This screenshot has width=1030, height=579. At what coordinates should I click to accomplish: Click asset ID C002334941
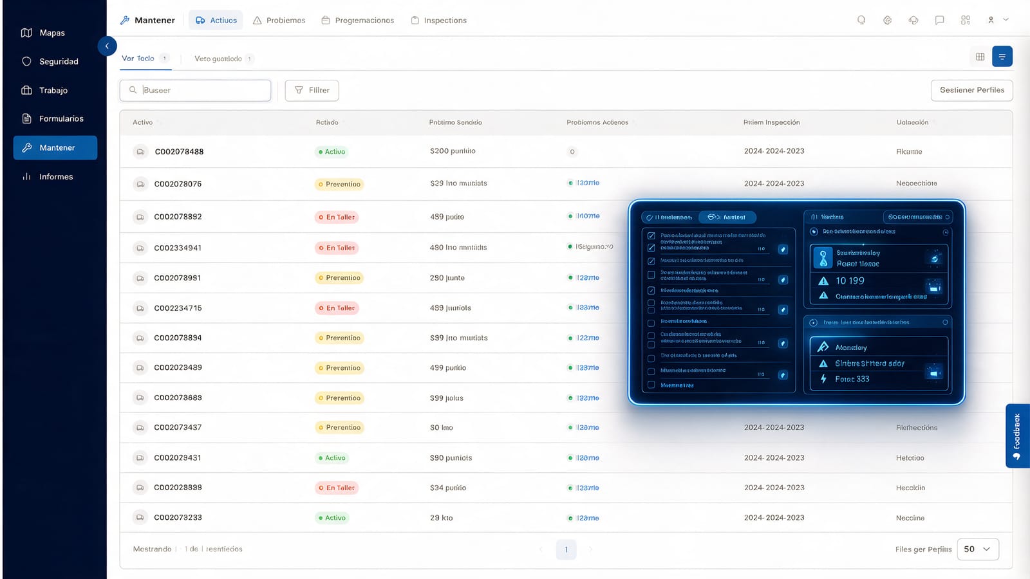178,248
